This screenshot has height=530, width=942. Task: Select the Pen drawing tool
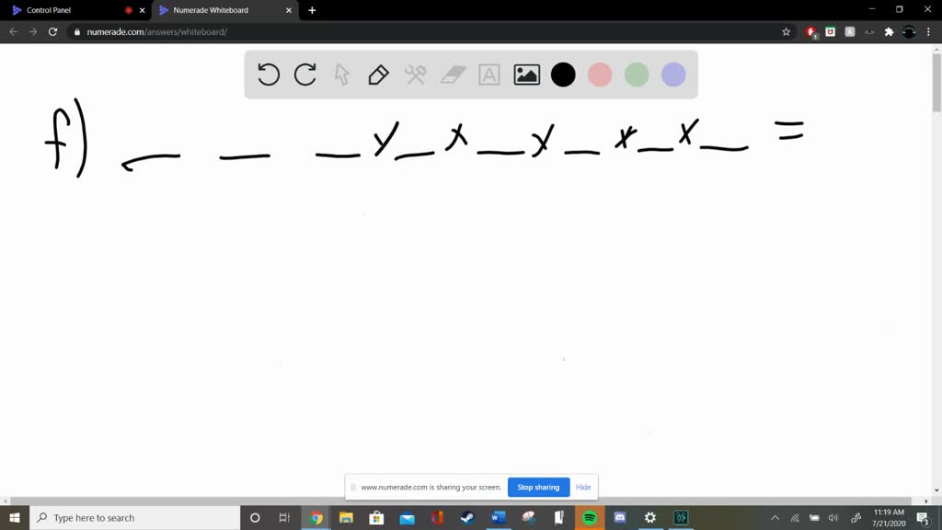click(x=378, y=75)
